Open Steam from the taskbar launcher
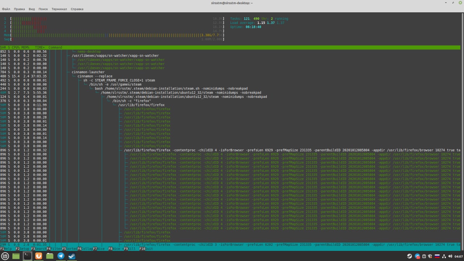The width and height of the screenshot is (464, 261). click(72, 256)
